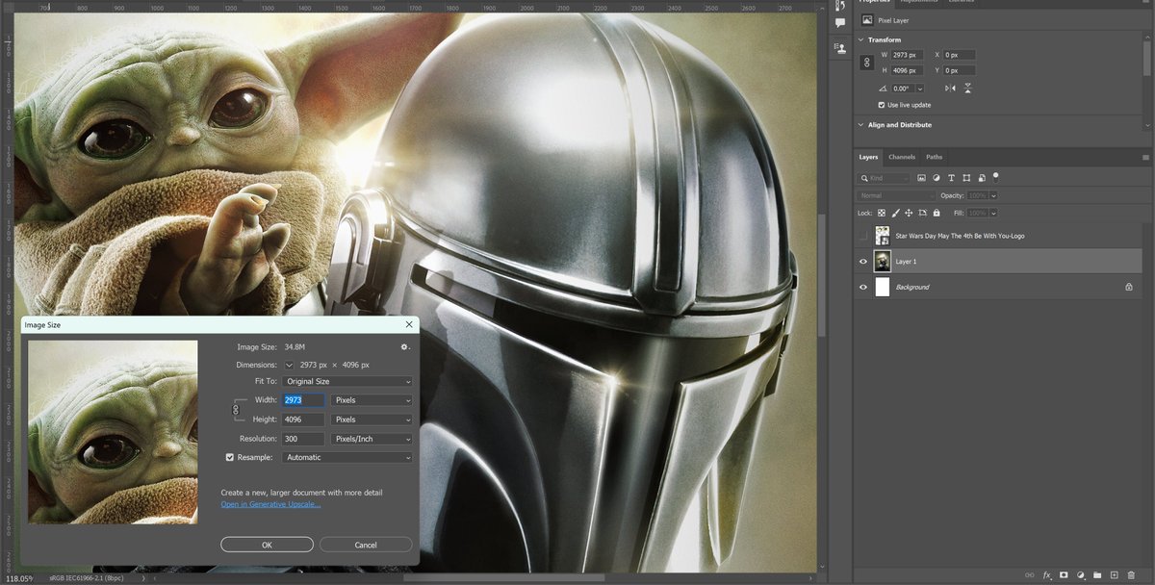1155x585 pixels.
Task: Open the Layers panel menu
Action: [1145, 157]
